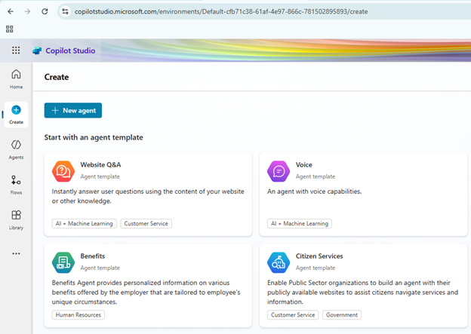Viewport: 471px width, 334px height.
Task: Open site information icon in address bar
Action: point(65,12)
